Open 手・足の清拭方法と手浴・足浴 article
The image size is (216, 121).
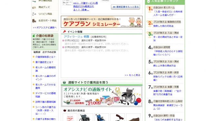(168, 39)
